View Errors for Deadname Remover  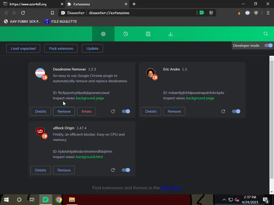tap(86, 111)
